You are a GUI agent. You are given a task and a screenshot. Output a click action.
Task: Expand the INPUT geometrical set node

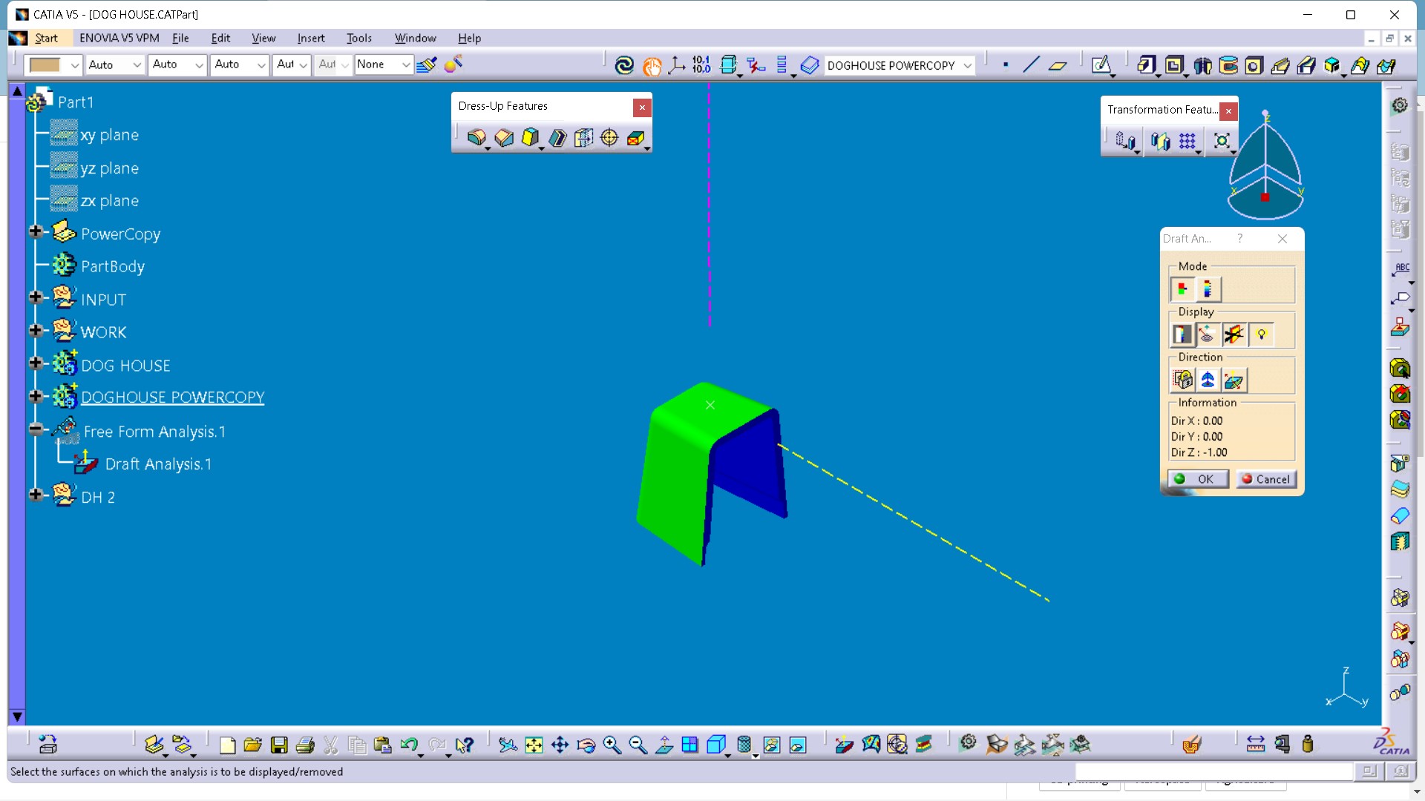pos(35,297)
